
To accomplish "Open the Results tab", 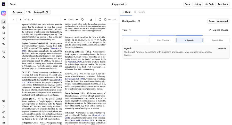I will coord(139,12).
